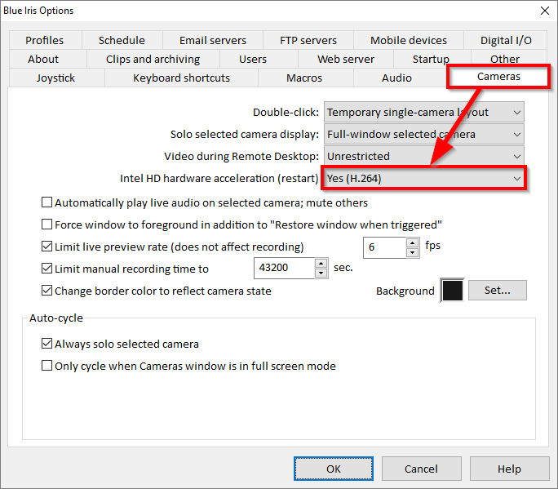Switch to the Profiles tab
Screen dimensions: 558x489
click(x=45, y=40)
